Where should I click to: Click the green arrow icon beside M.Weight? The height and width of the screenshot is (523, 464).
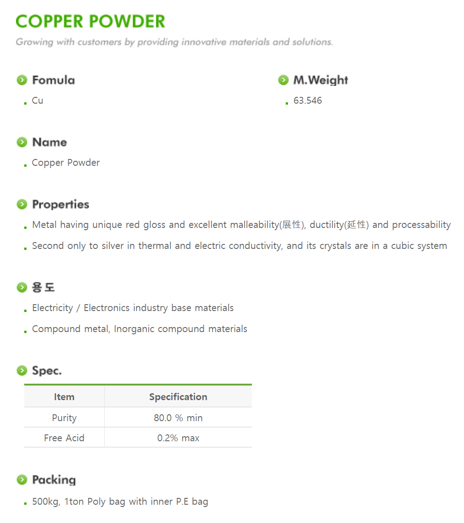point(283,80)
